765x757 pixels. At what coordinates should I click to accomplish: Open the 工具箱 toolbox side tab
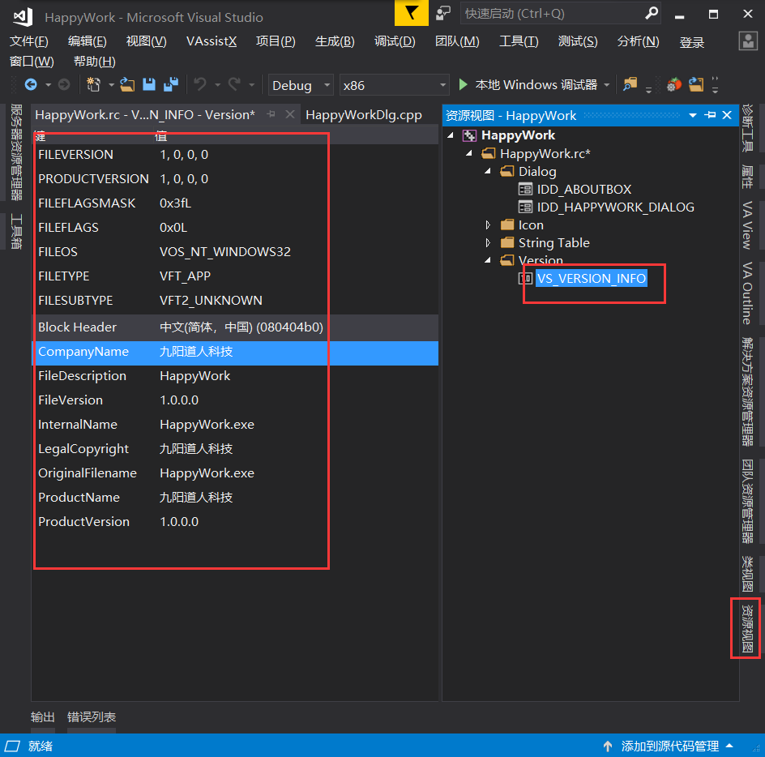(x=16, y=231)
